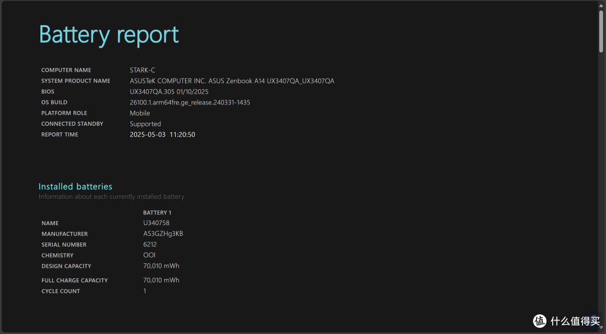Click the 'DESIGN CAPACITY' label
The width and height of the screenshot is (606, 334).
tap(66, 266)
